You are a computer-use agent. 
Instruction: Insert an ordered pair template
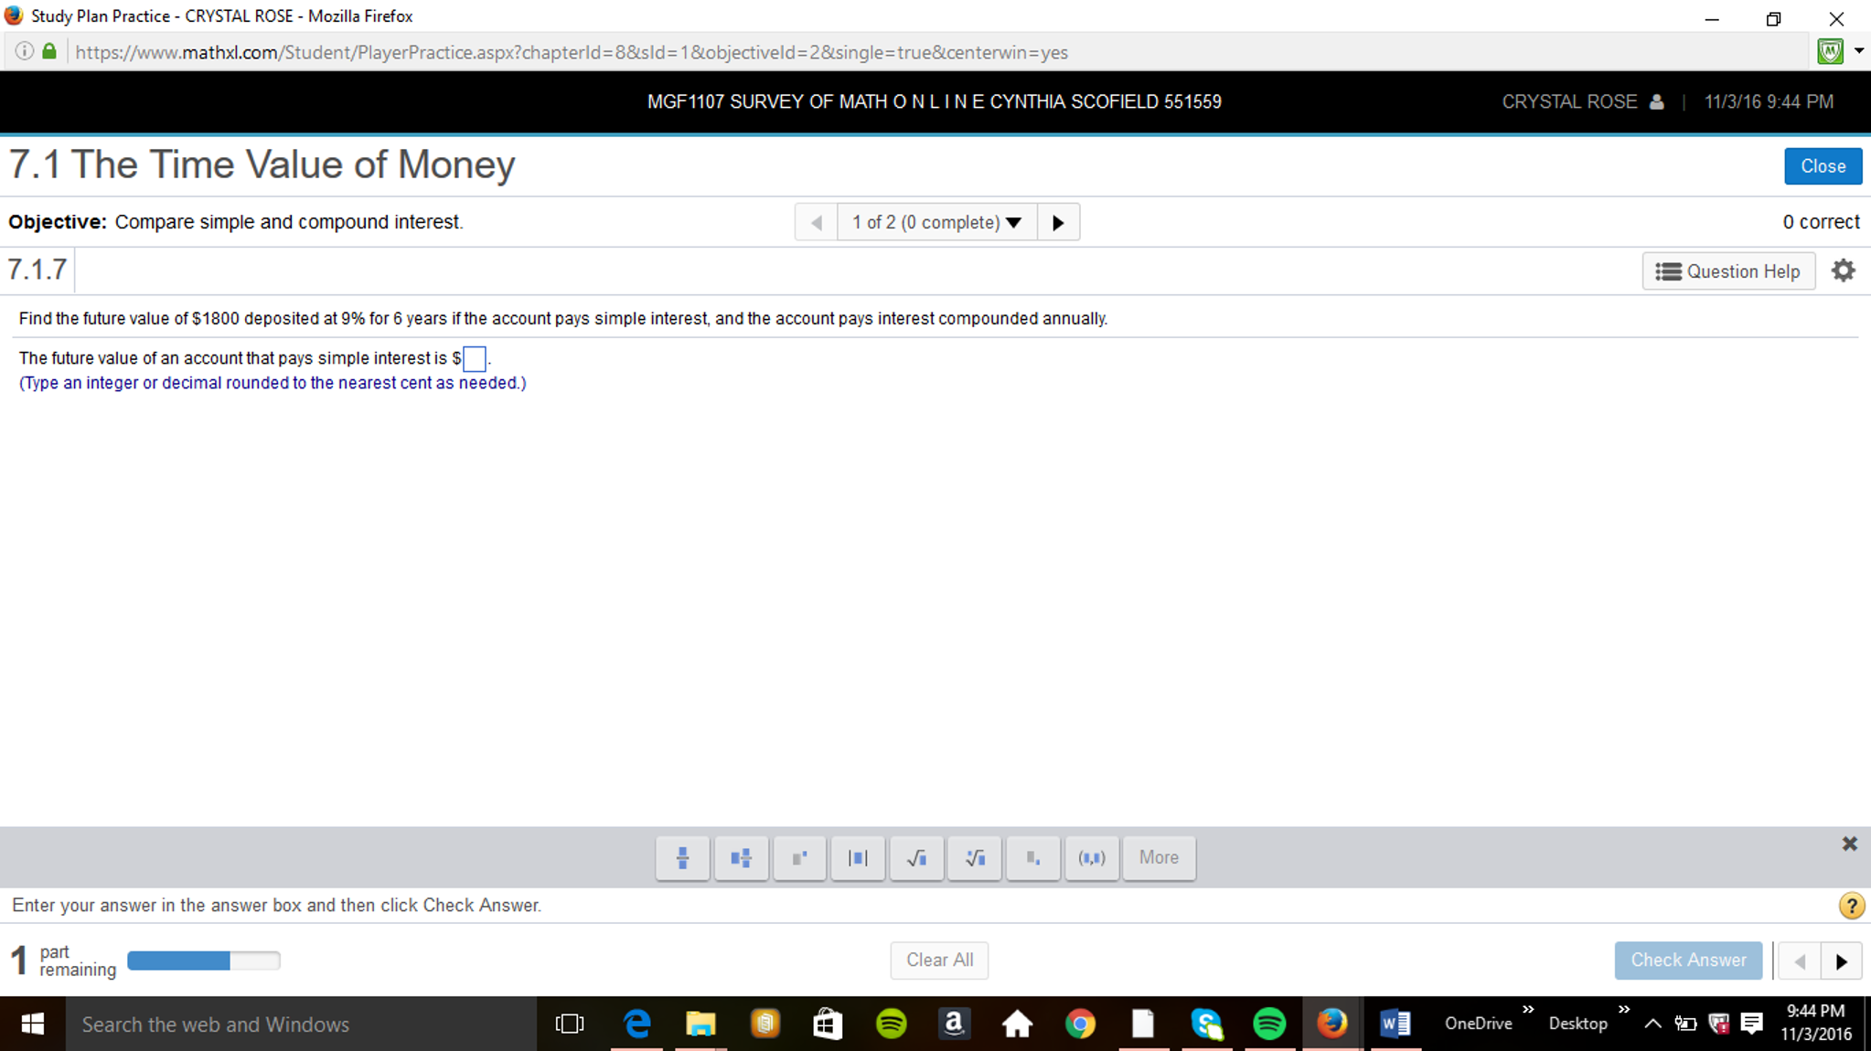click(1091, 857)
